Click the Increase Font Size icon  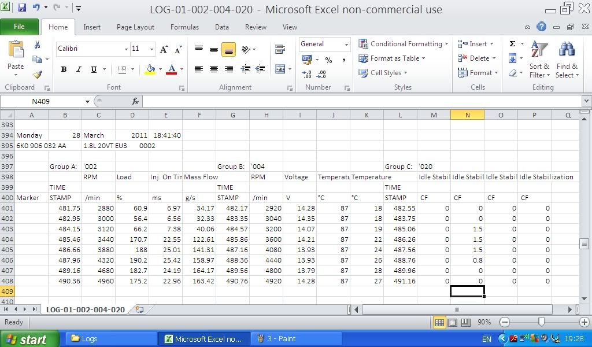pos(164,49)
